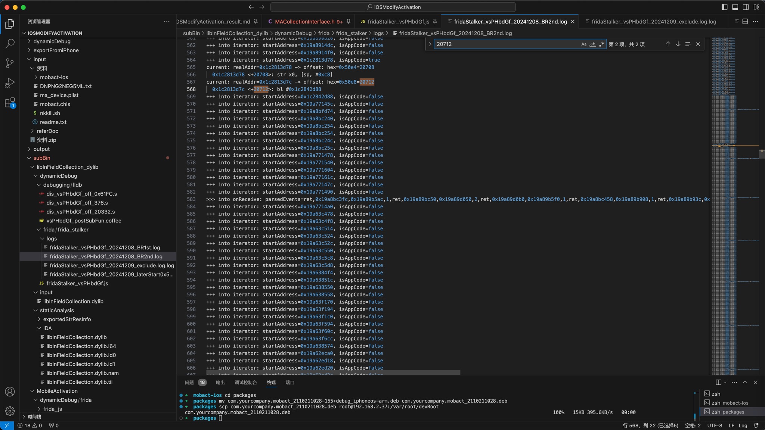765x430 pixels.
Task: Go back with navigation arrow
Action: (x=251, y=7)
